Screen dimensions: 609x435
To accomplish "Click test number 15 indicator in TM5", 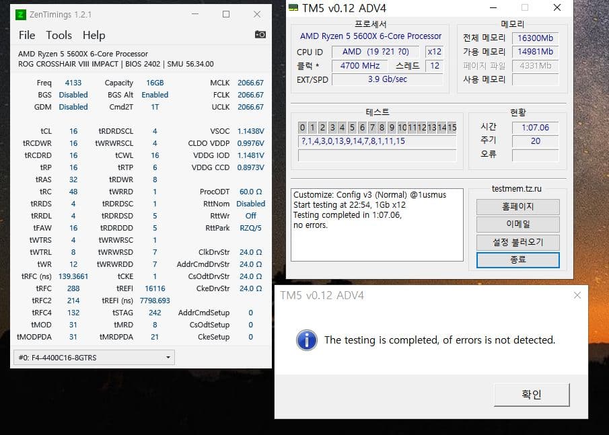I will point(452,127).
